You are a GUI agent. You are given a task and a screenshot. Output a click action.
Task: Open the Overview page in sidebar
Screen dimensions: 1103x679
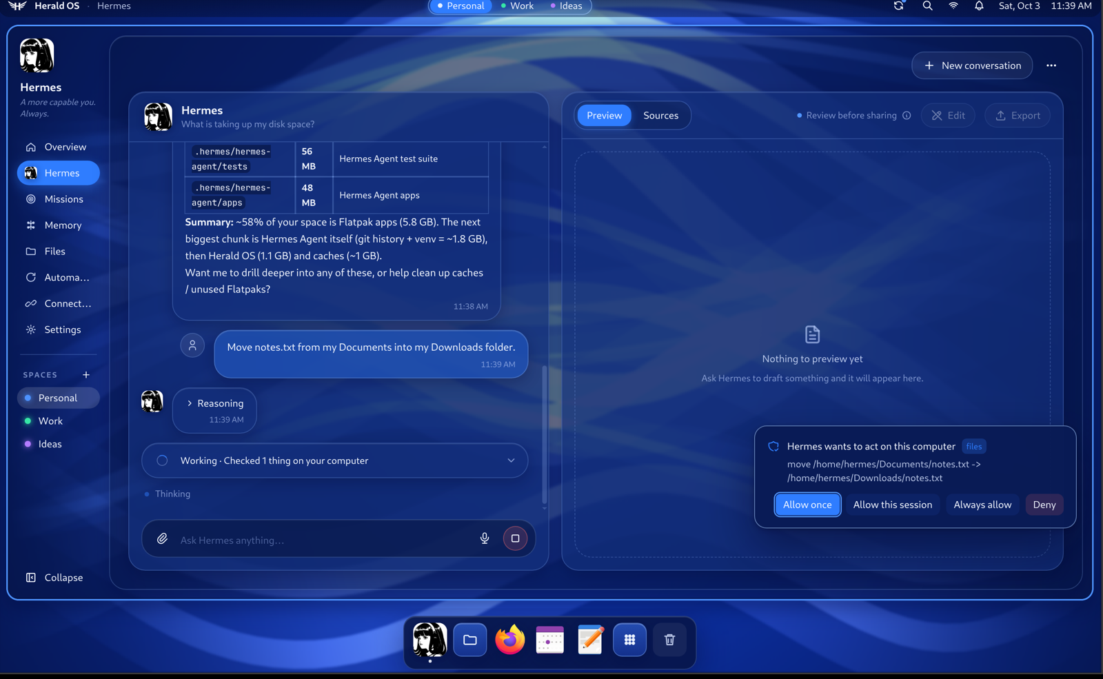coord(58,147)
